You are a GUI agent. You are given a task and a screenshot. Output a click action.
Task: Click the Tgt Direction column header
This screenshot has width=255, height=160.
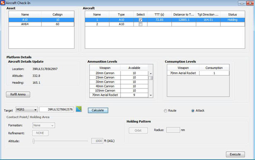208,14
